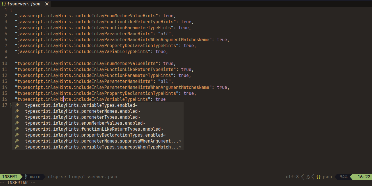Click the Linux penguin icon in statusline
Viewport: 372px width, 186px height.
[x=308, y=177]
